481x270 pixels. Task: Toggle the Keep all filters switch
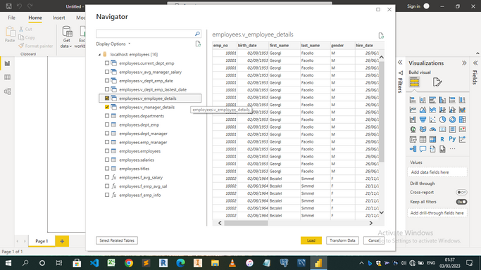[x=461, y=202]
